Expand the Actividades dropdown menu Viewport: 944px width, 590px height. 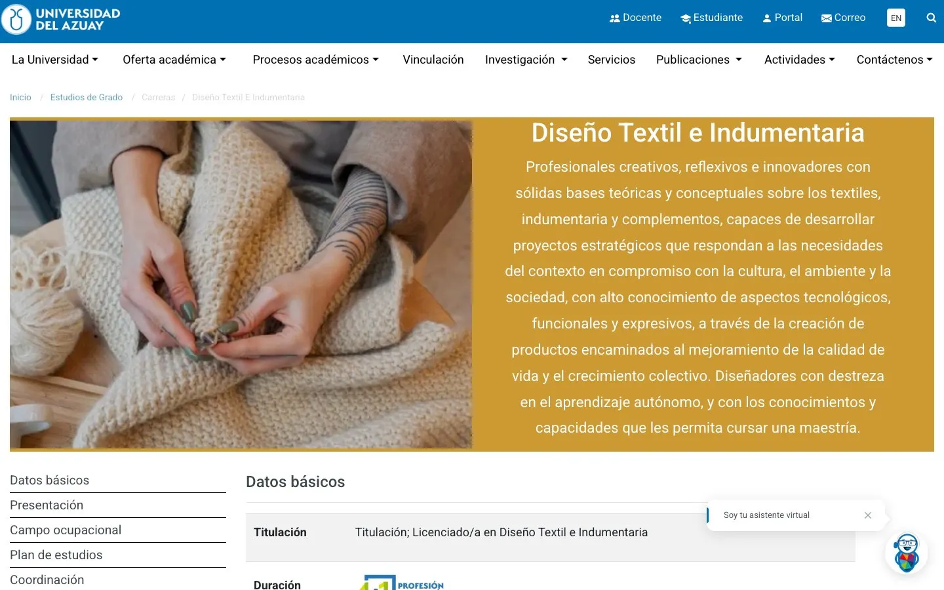coord(800,60)
